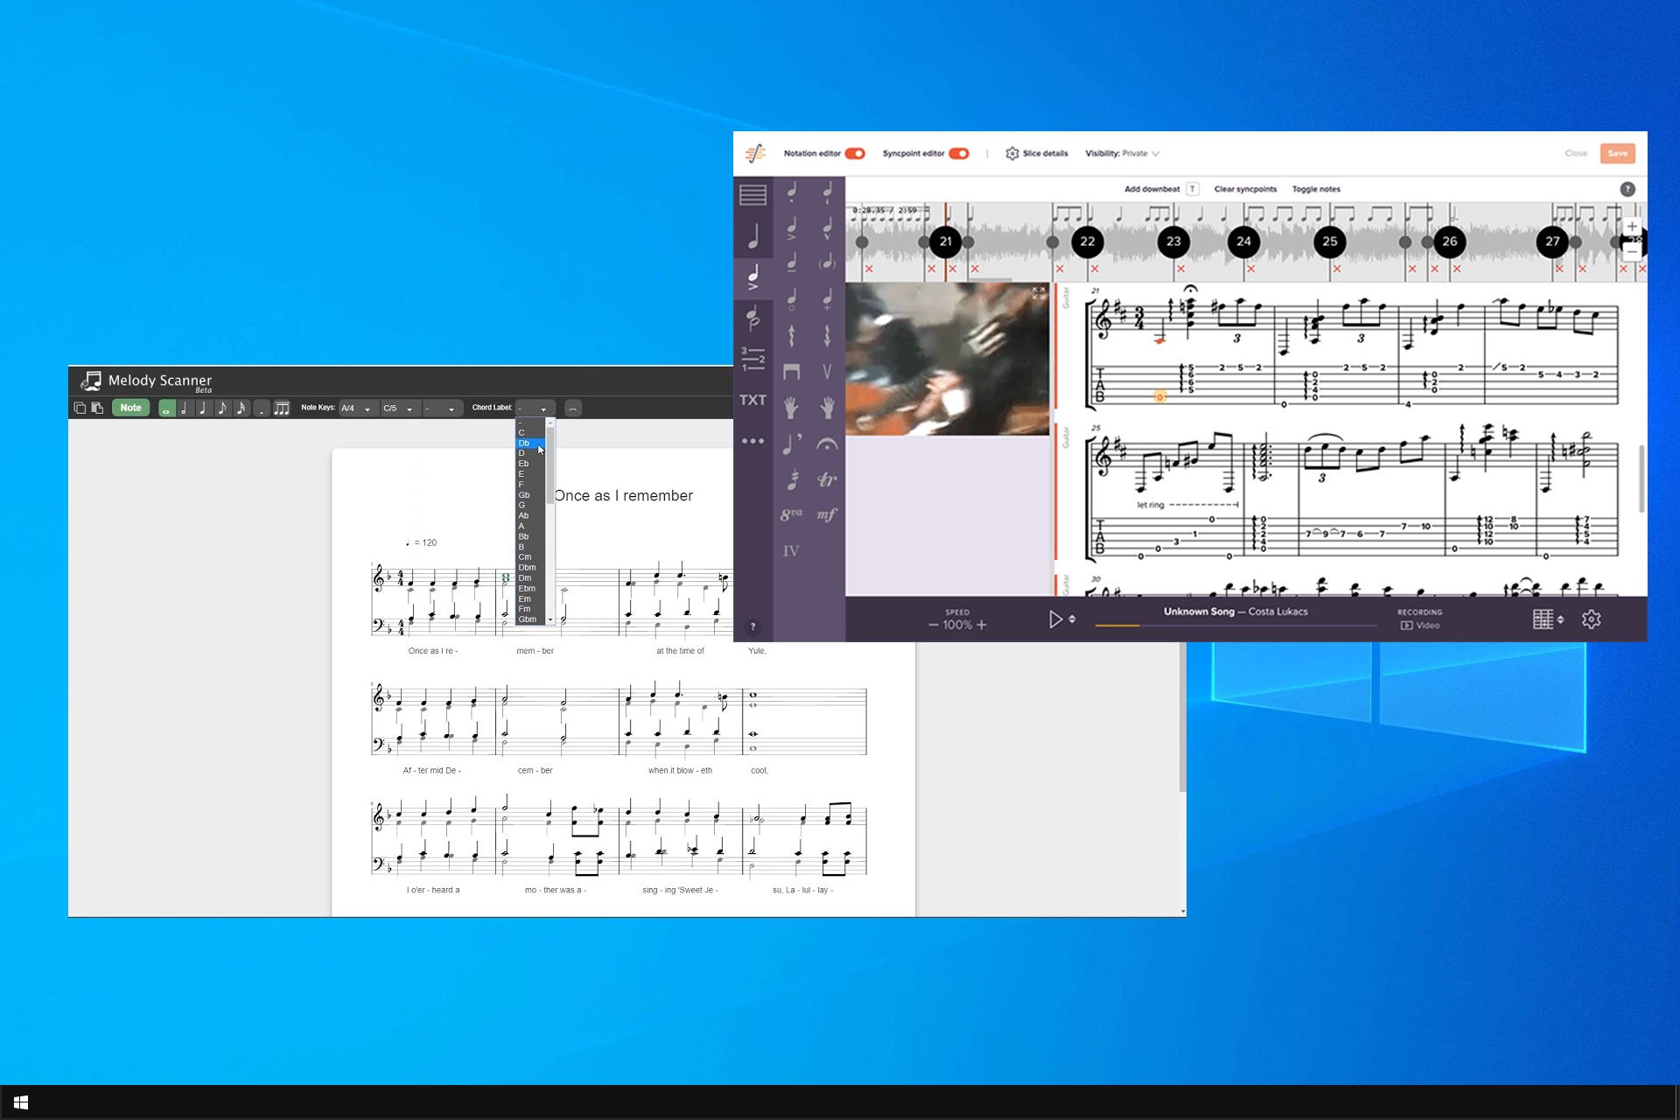Increase playback speed with the plus button

point(982,625)
